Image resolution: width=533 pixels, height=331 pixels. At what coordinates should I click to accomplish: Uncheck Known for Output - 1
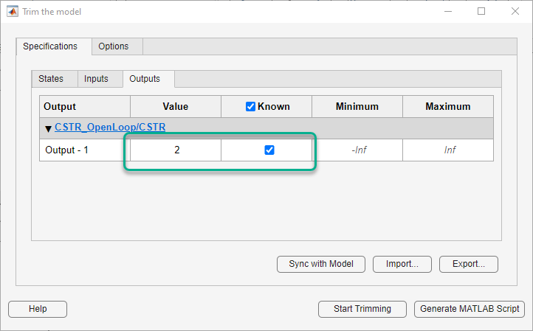269,150
